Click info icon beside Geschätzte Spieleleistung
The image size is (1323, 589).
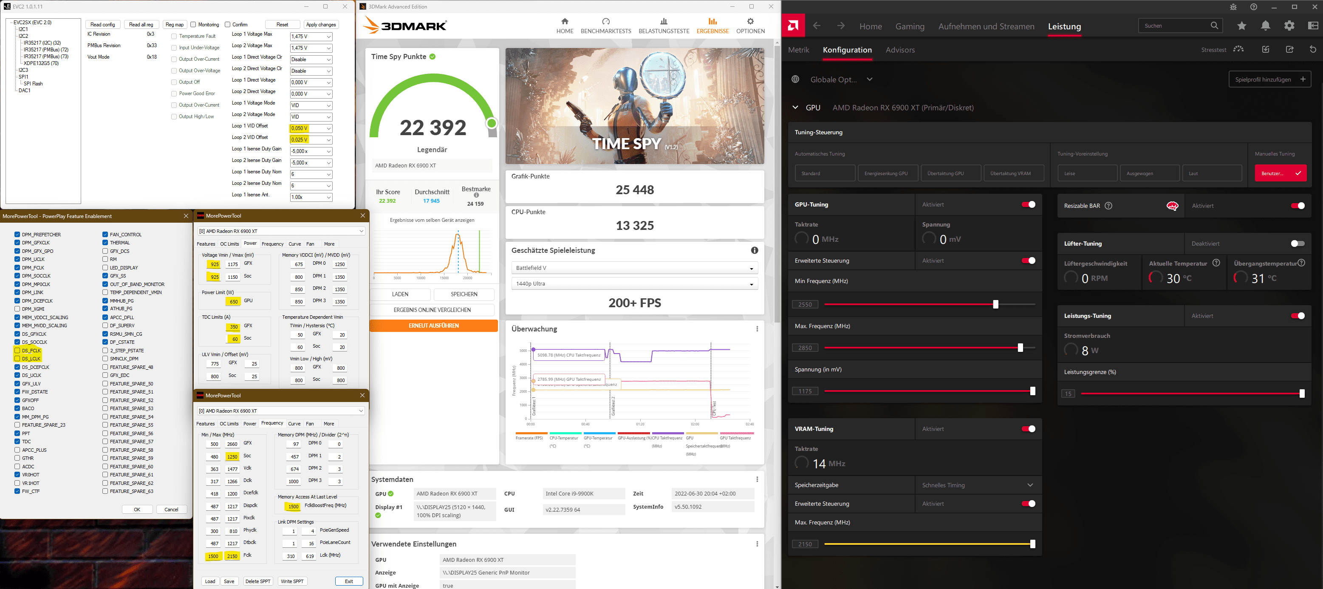coord(755,250)
